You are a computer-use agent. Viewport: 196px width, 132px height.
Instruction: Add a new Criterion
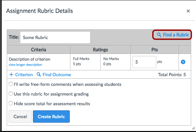(21, 75)
